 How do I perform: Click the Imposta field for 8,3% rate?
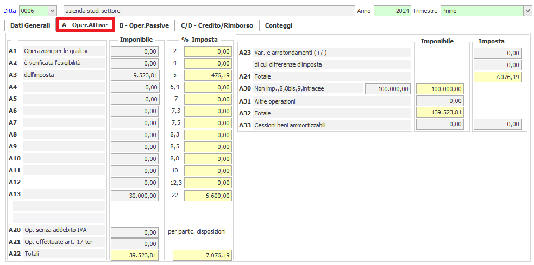(x=208, y=135)
